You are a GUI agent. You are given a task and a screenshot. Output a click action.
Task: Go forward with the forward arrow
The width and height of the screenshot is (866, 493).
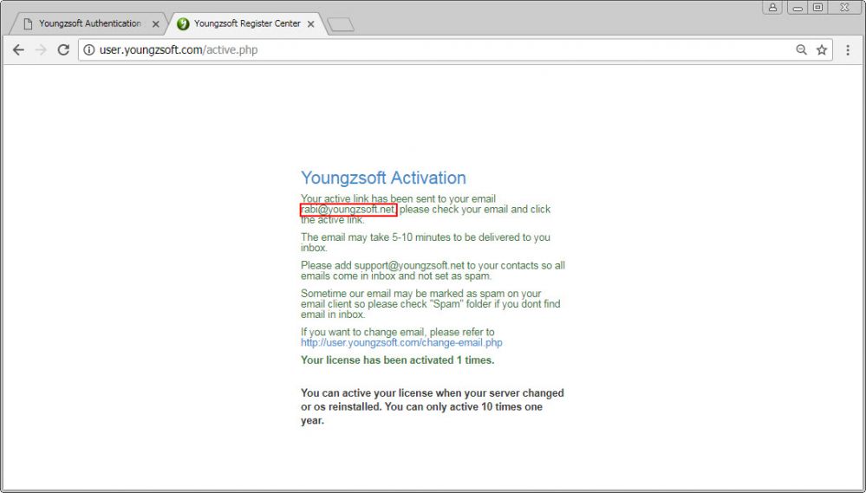pyautogui.click(x=41, y=50)
